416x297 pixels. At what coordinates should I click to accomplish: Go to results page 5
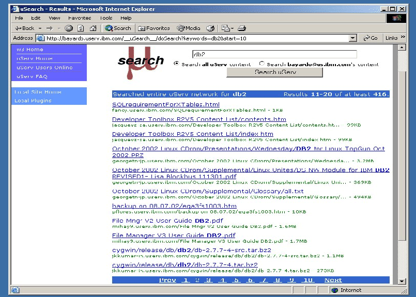point(236,280)
